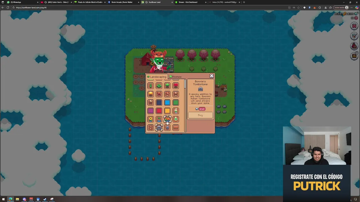The width and height of the screenshot is (360, 202).
Task: Select the round green tree item
Action: pos(167,86)
